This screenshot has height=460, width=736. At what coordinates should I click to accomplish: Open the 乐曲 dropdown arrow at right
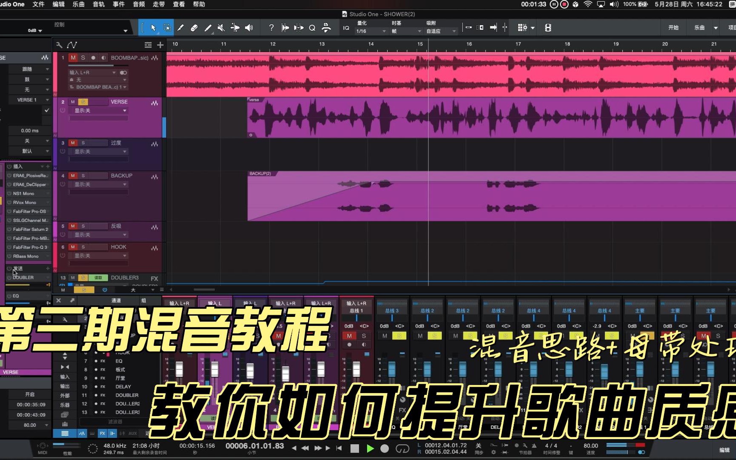click(x=716, y=28)
